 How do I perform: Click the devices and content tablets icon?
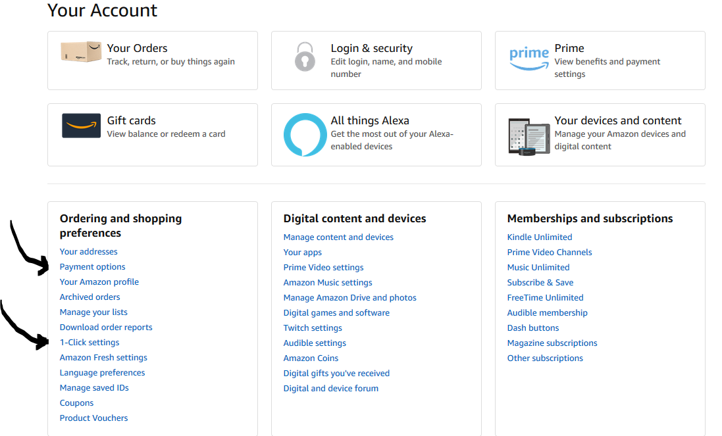click(529, 136)
